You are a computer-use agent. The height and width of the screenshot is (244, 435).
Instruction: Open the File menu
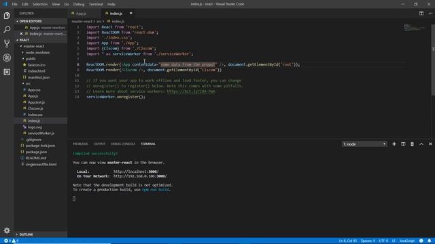click(14, 4)
